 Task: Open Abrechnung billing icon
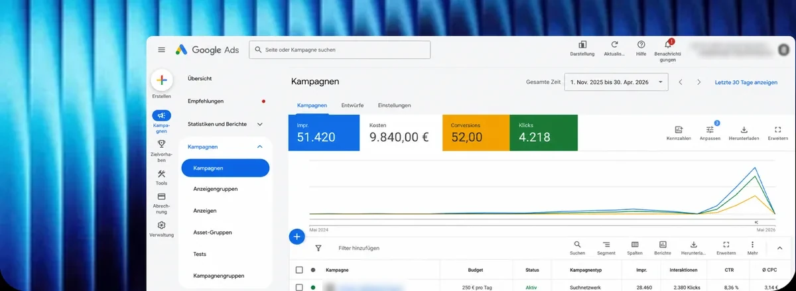tap(161, 196)
